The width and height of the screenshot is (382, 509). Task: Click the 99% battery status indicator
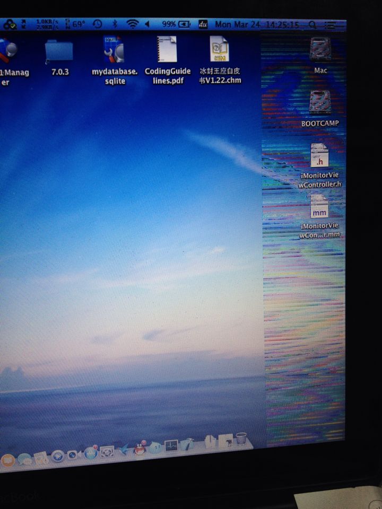click(176, 24)
